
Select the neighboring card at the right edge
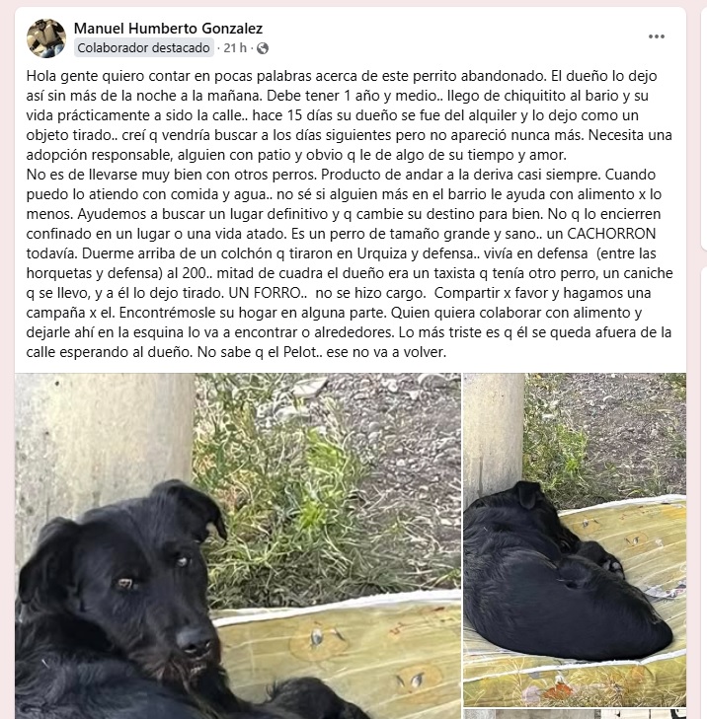[703, 128]
